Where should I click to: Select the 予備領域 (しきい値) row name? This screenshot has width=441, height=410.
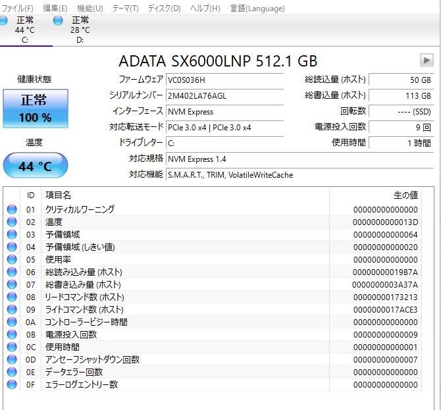tap(80, 247)
